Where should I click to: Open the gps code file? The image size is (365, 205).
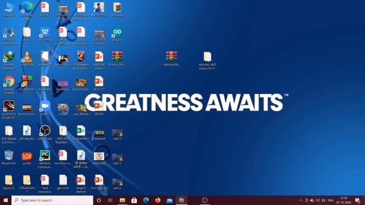(x=63, y=182)
